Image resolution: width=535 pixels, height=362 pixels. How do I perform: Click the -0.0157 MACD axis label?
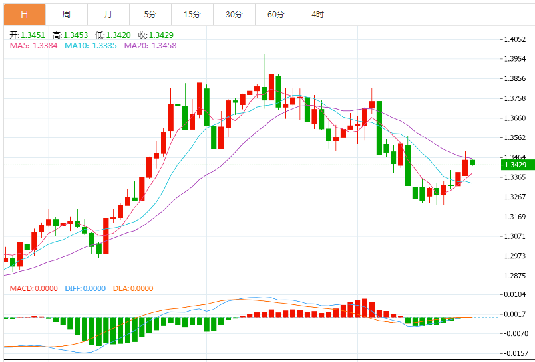point(515,353)
